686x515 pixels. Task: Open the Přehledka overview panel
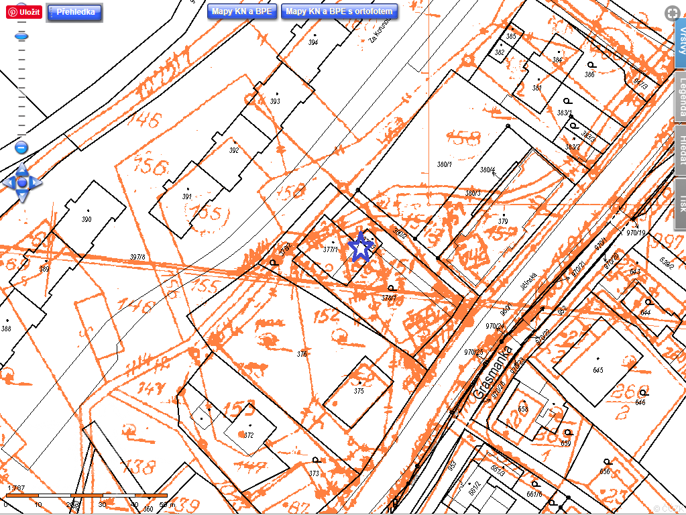(x=74, y=12)
